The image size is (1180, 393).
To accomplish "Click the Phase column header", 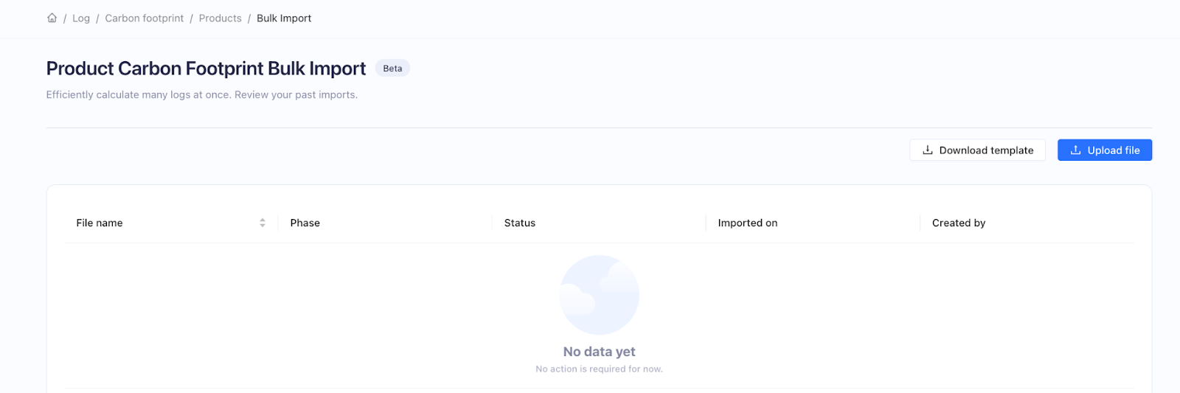I will tap(305, 223).
